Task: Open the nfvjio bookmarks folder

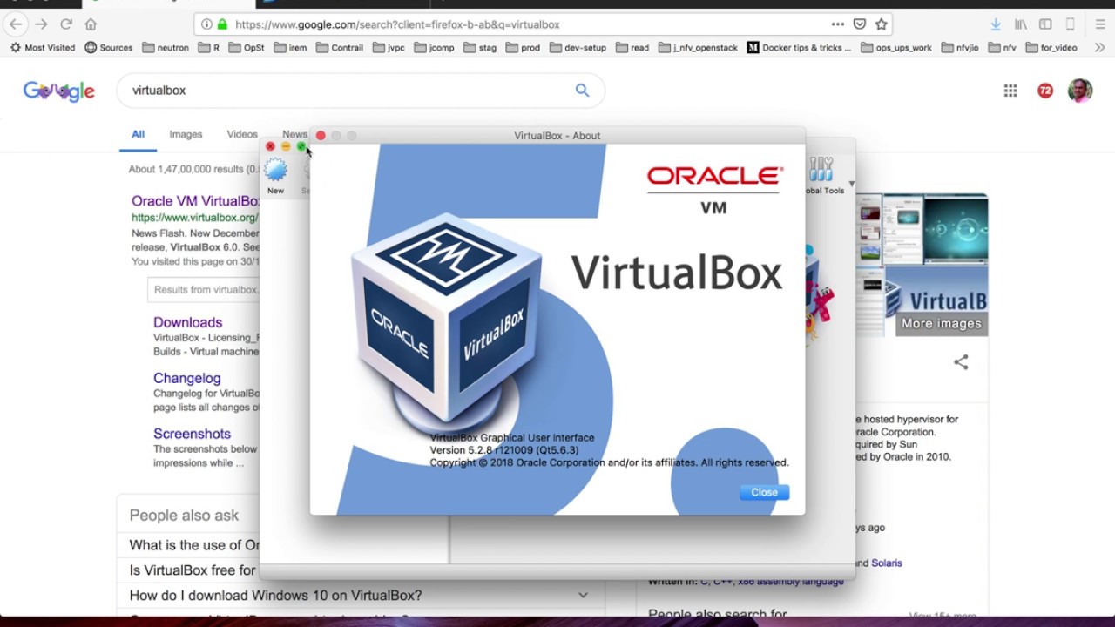Action: pos(961,48)
